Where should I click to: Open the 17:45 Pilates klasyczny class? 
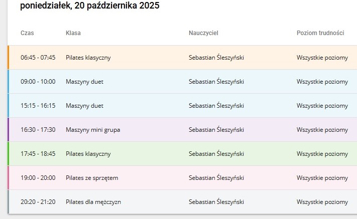(88, 154)
